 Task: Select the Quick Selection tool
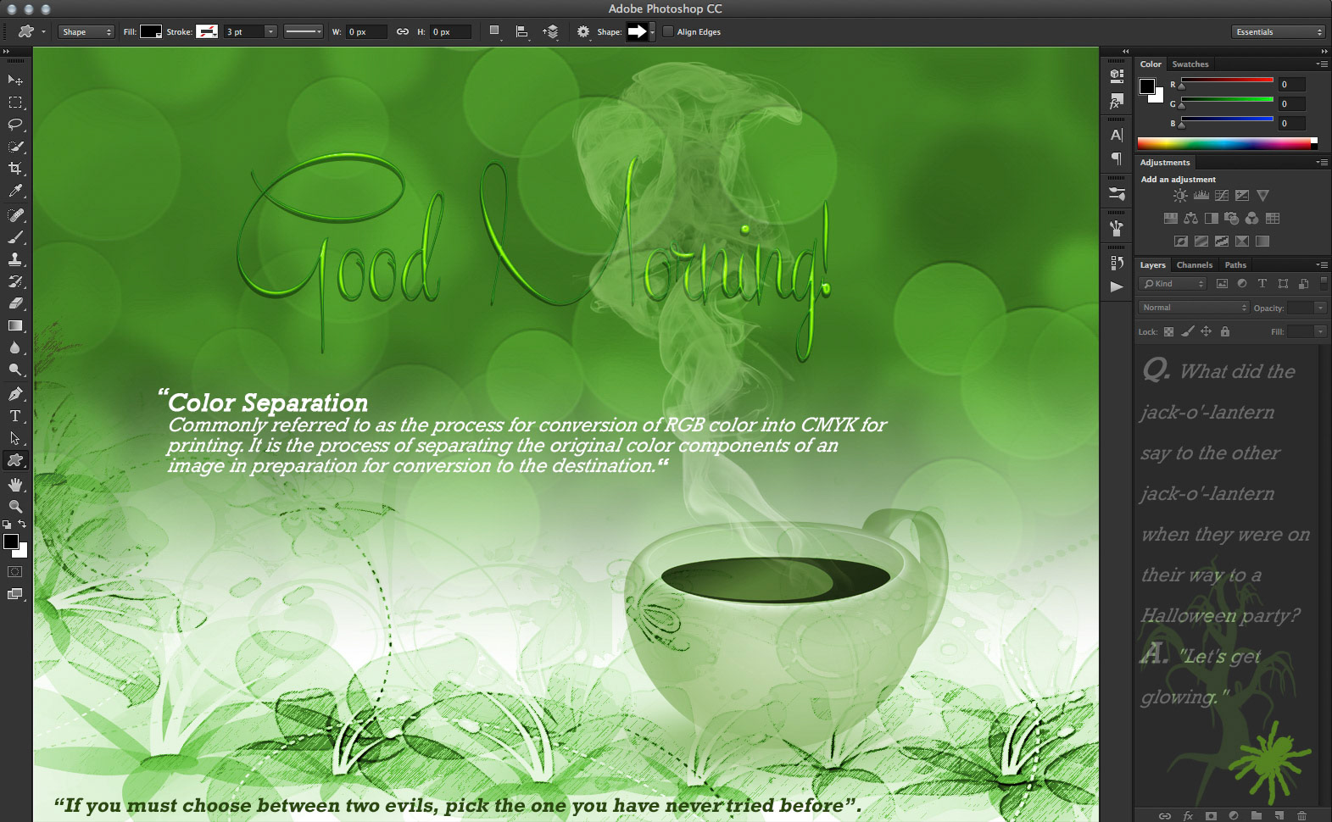tap(15, 147)
